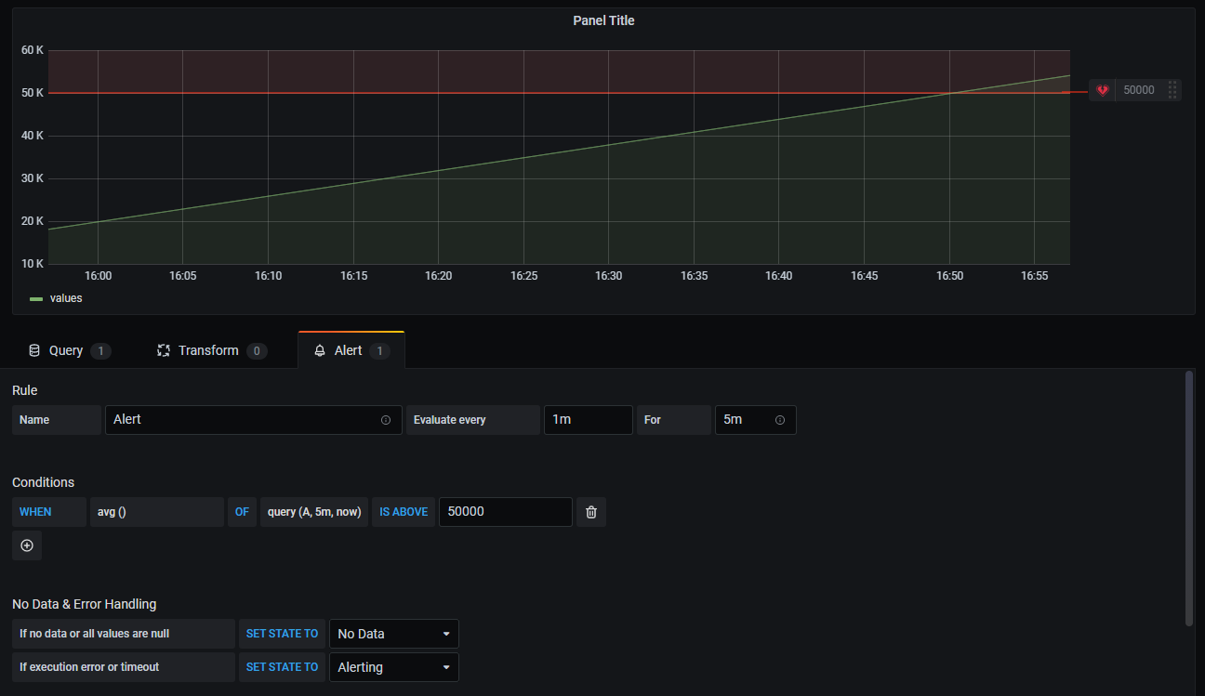Click the IS ABOVE evaluator type

[x=404, y=512]
